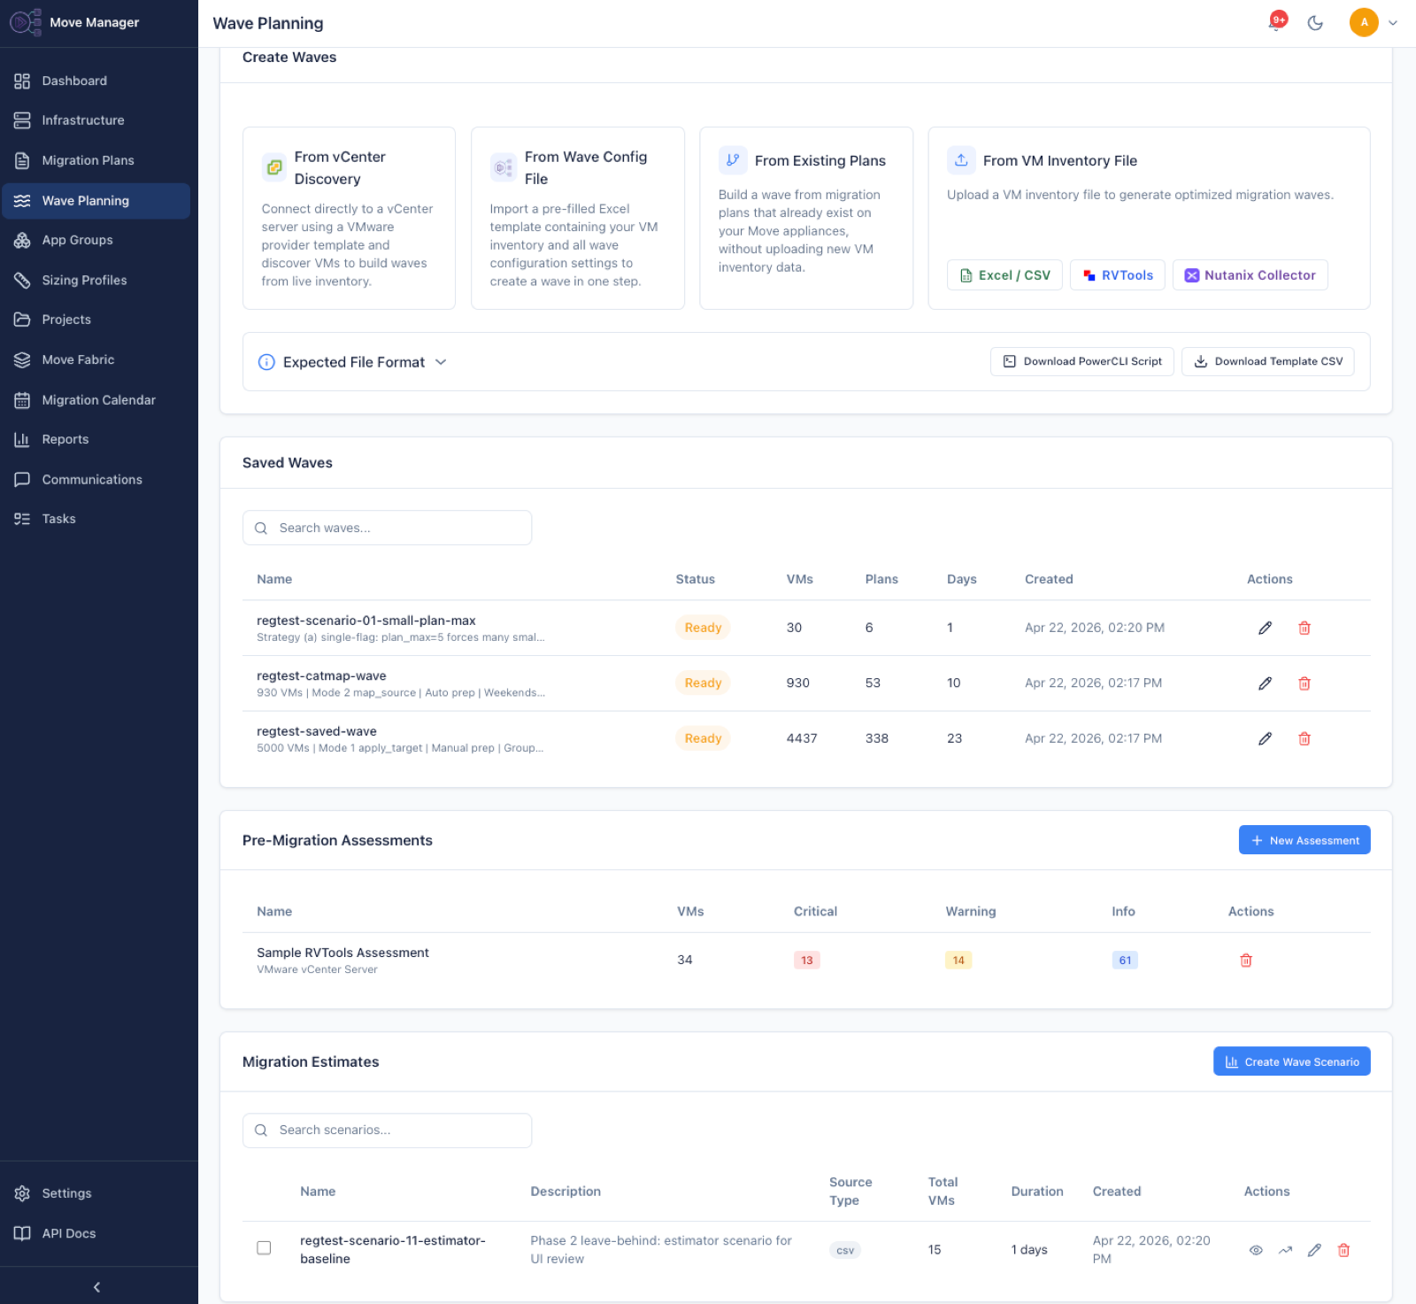The image size is (1416, 1304).
Task: Click the Settings gear icon
Action: click(22, 1193)
